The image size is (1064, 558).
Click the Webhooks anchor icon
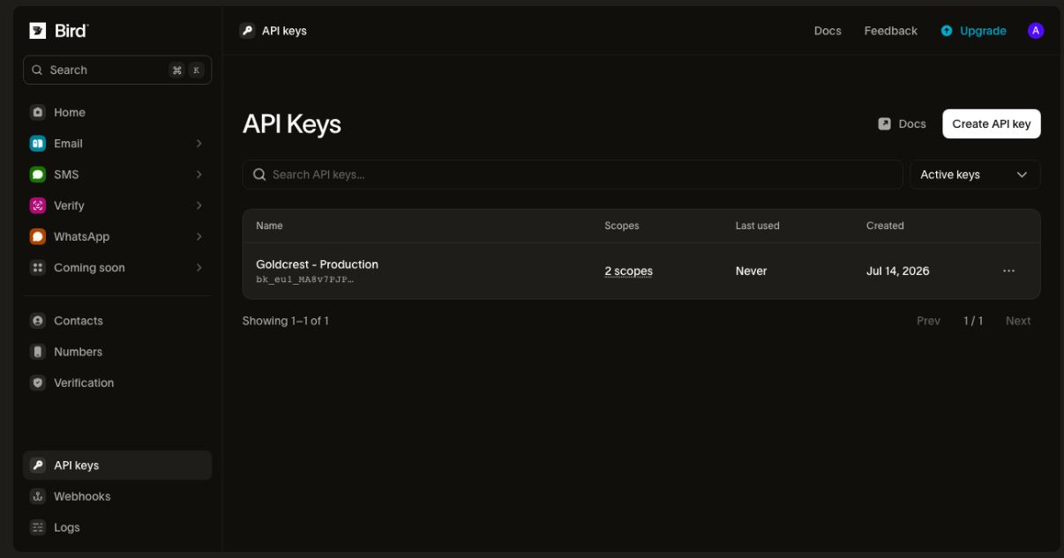coord(37,496)
